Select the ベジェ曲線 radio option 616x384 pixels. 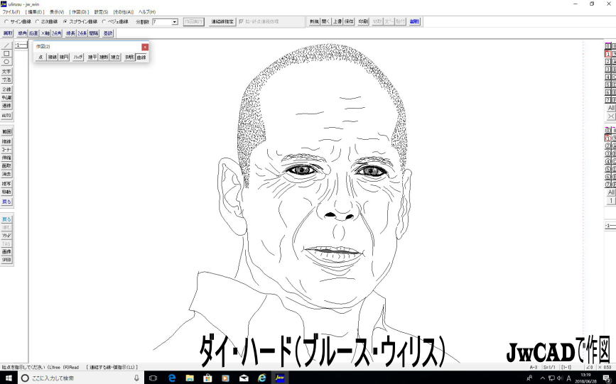(x=115, y=21)
